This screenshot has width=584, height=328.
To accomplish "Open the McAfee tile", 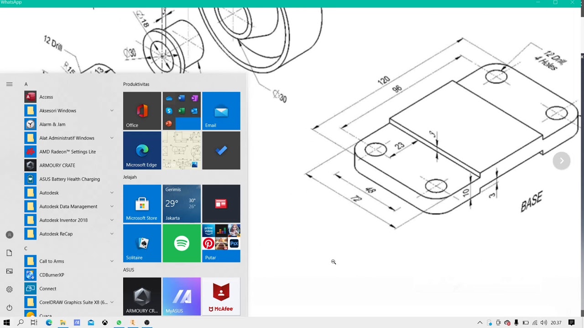I will coord(221,297).
